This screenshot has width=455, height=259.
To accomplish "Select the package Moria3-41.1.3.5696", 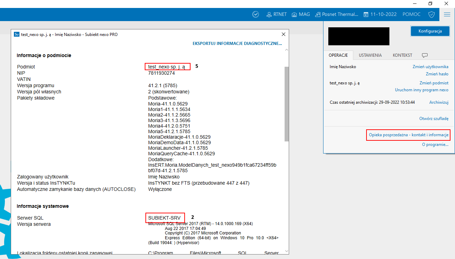I will pyautogui.click(x=169, y=120).
